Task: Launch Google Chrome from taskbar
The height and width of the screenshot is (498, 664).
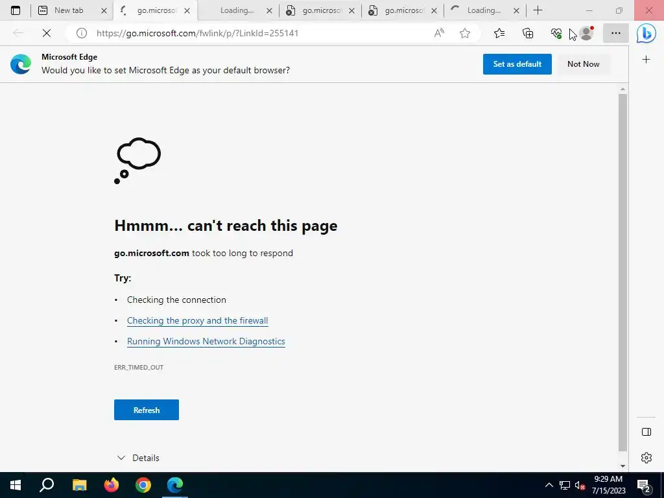Action: click(x=143, y=485)
